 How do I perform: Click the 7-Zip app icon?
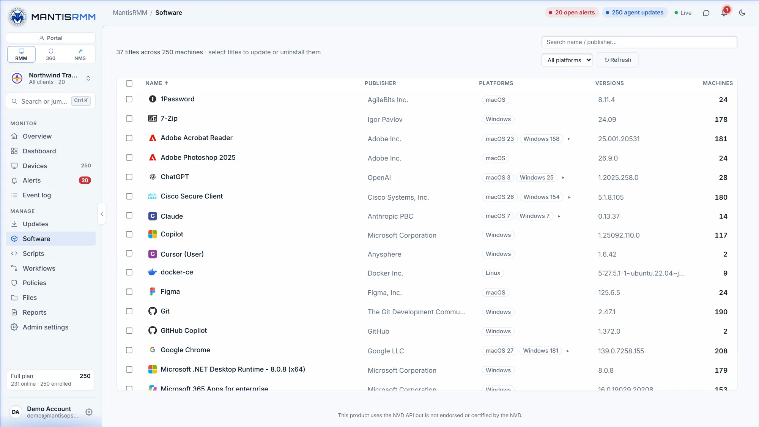[x=153, y=118]
